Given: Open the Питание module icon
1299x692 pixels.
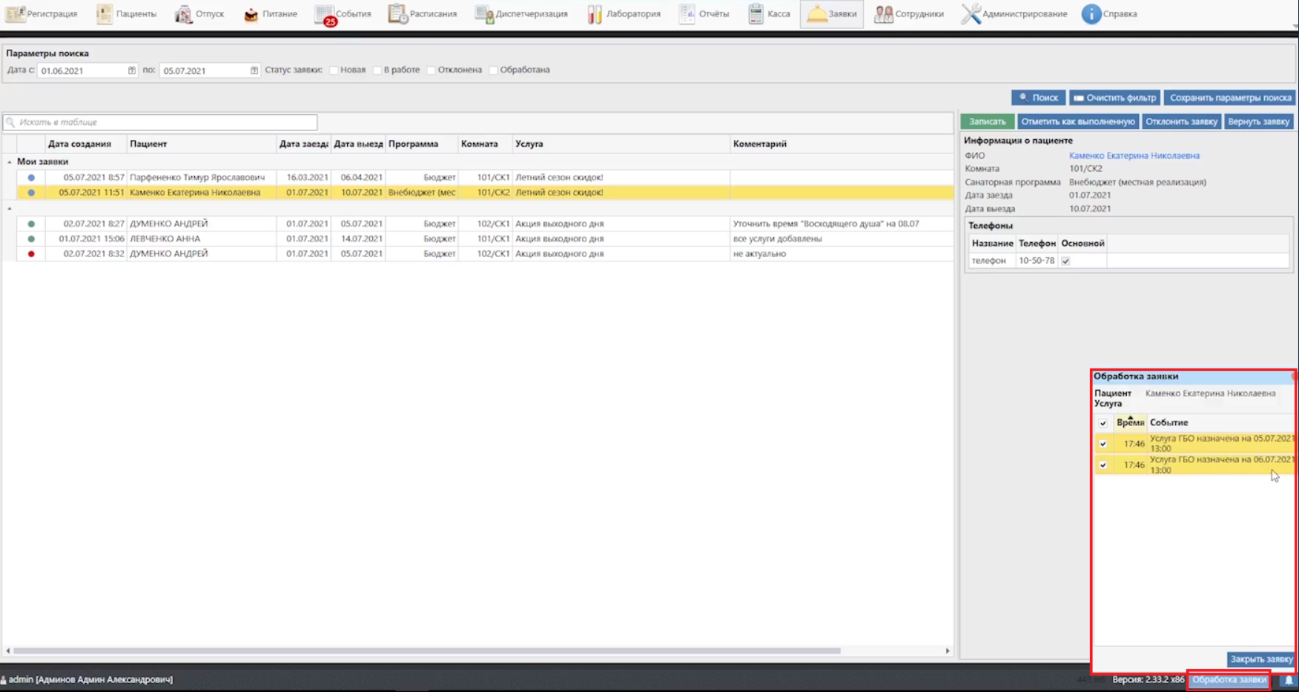Looking at the screenshot, I should tap(251, 14).
